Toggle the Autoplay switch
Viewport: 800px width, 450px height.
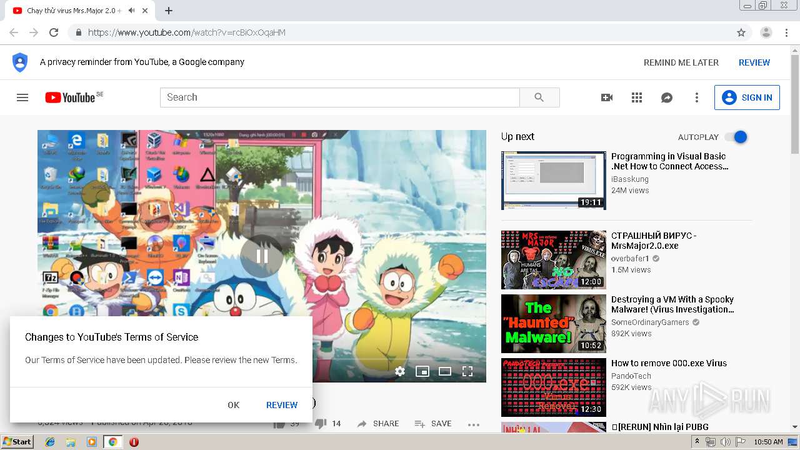tap(736, 137)
